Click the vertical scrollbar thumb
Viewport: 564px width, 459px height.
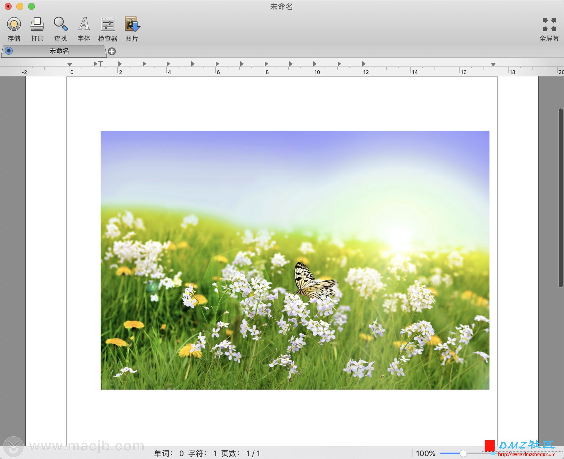click(561, 198)
